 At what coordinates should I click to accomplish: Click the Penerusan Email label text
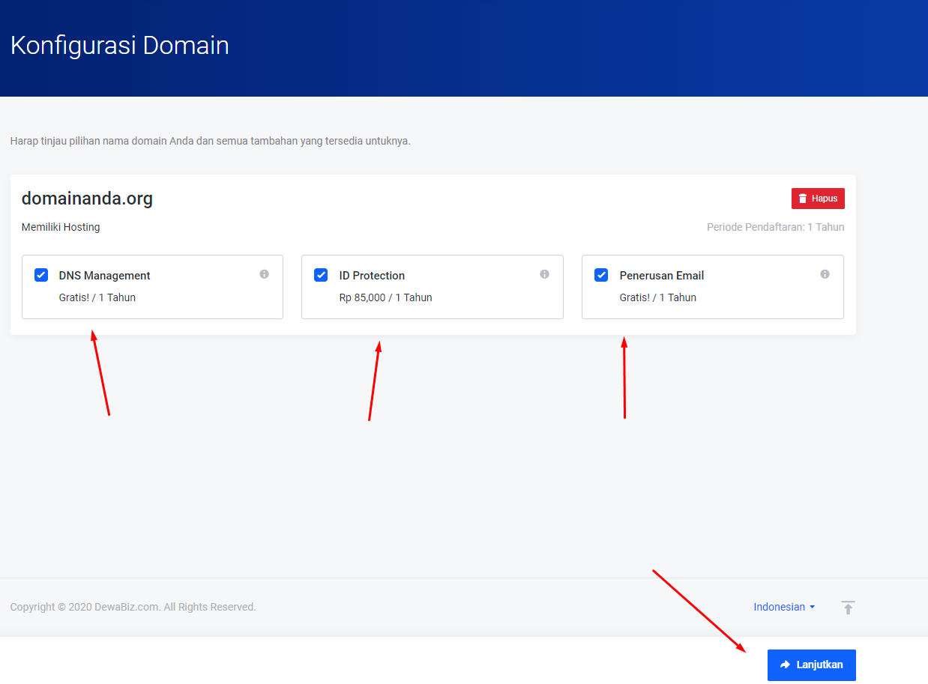pos(661,276)
